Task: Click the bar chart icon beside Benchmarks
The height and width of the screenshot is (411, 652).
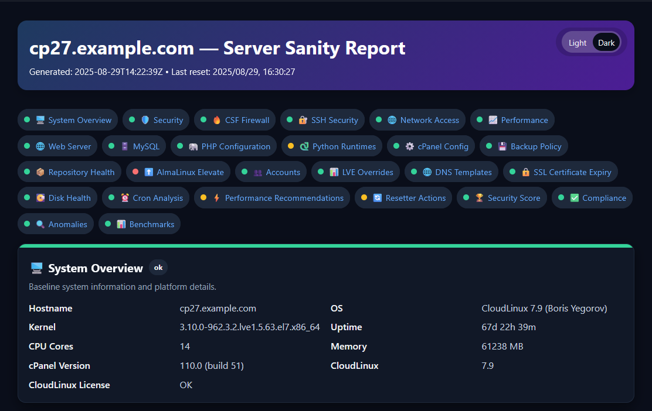Action: point(121,224)
